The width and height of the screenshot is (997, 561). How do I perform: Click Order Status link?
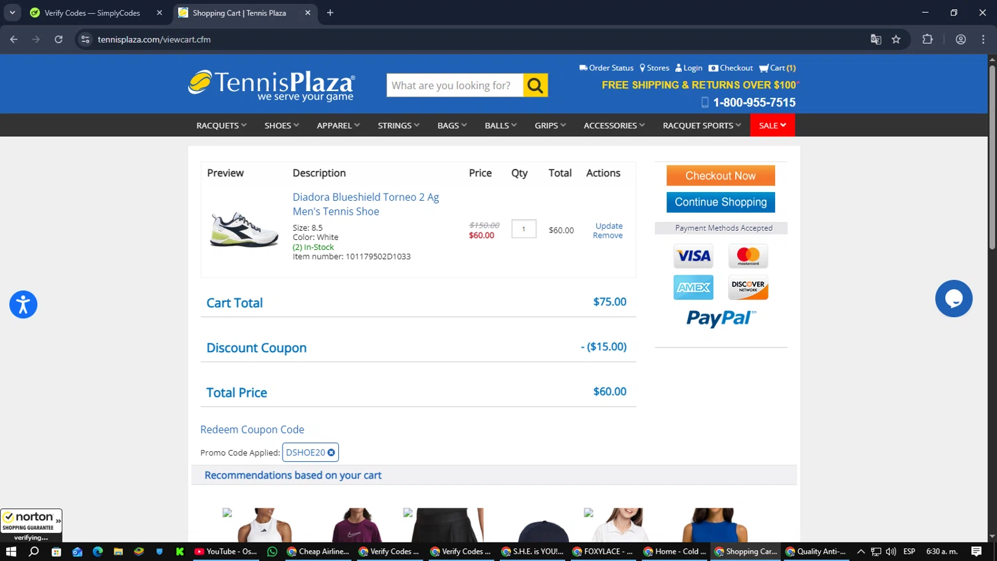(x=606, y=68)
